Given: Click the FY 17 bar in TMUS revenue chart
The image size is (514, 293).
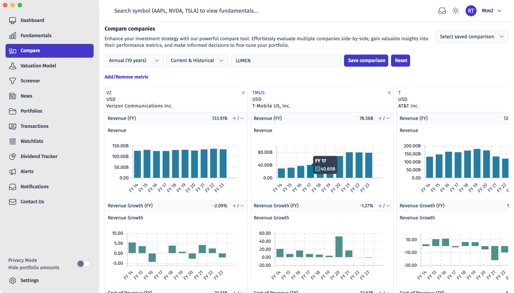Looking at the screenshot, I should 310,171.
